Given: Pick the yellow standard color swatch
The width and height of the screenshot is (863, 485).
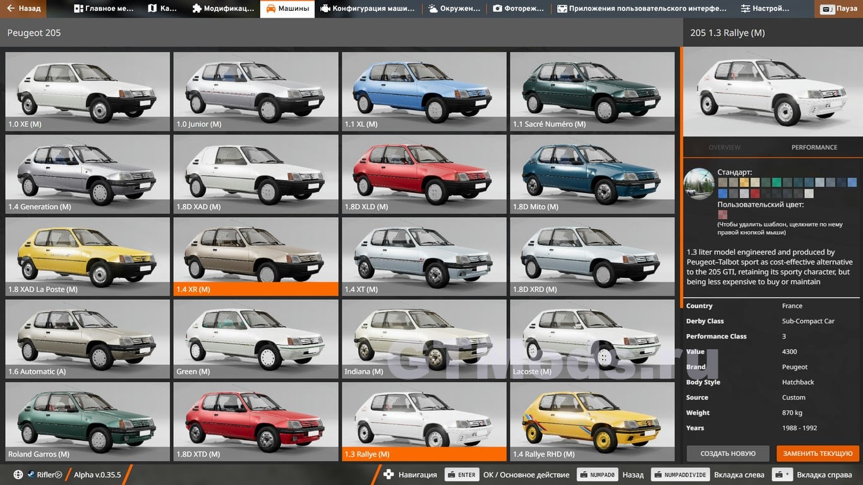Looking at the screenshot, I should [744, 183].
